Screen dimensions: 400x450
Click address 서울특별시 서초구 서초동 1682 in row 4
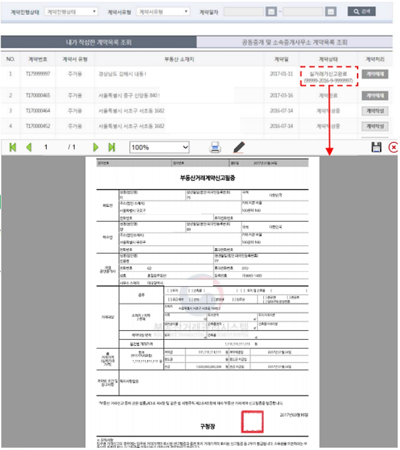click(131, 126)
